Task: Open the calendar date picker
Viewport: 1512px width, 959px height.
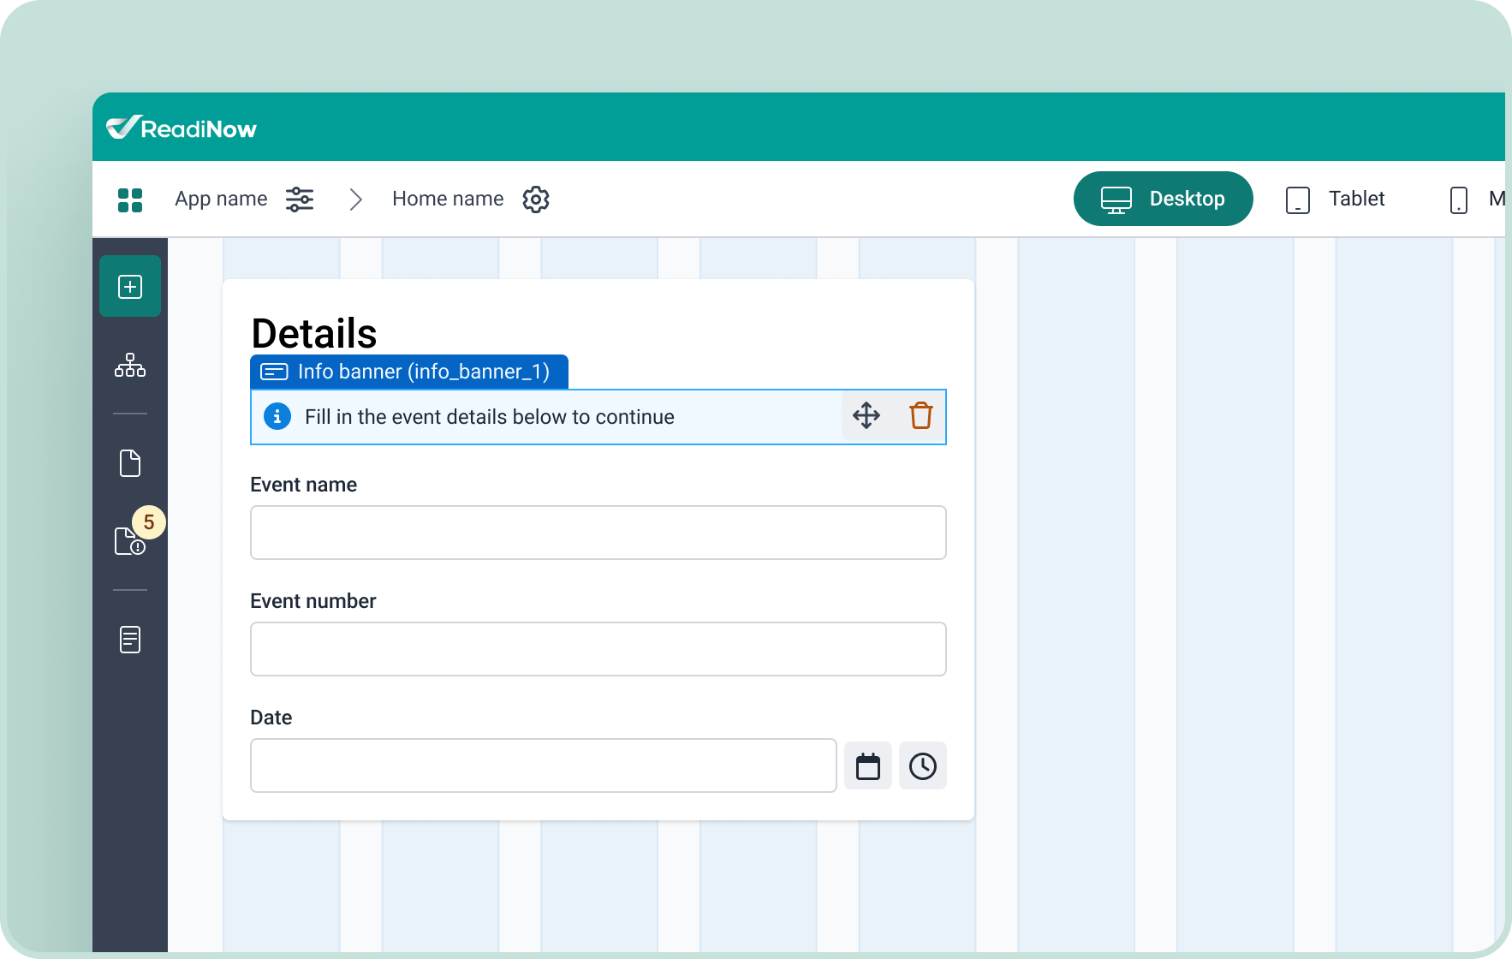Action: click(x=868, y=766)
